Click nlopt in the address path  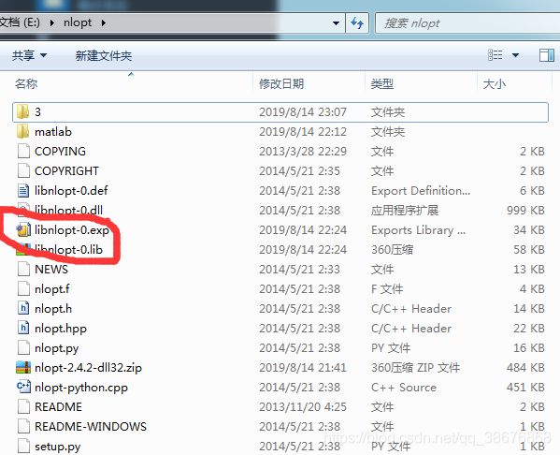pyautogui.click(x=78, y=22)
